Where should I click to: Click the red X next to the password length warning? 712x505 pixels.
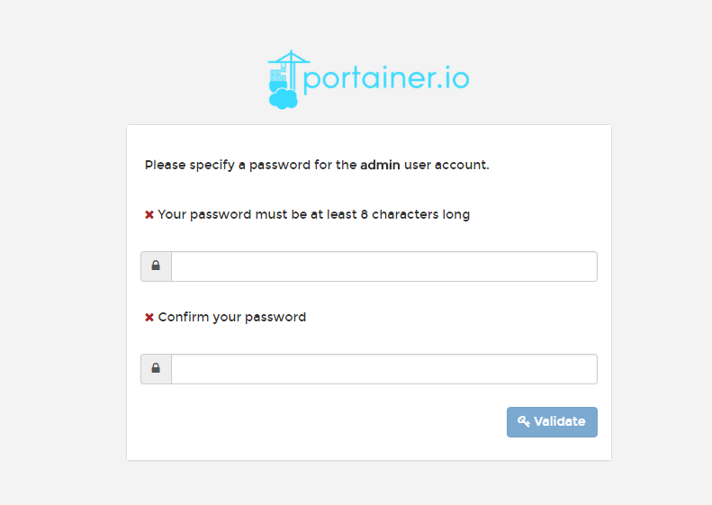point(149,215)
